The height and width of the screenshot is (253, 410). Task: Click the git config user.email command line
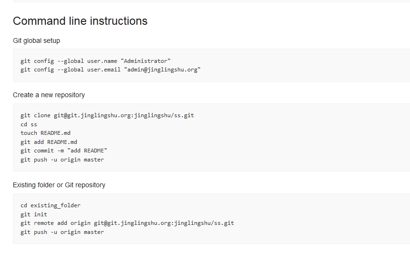[x=110, y=70]
